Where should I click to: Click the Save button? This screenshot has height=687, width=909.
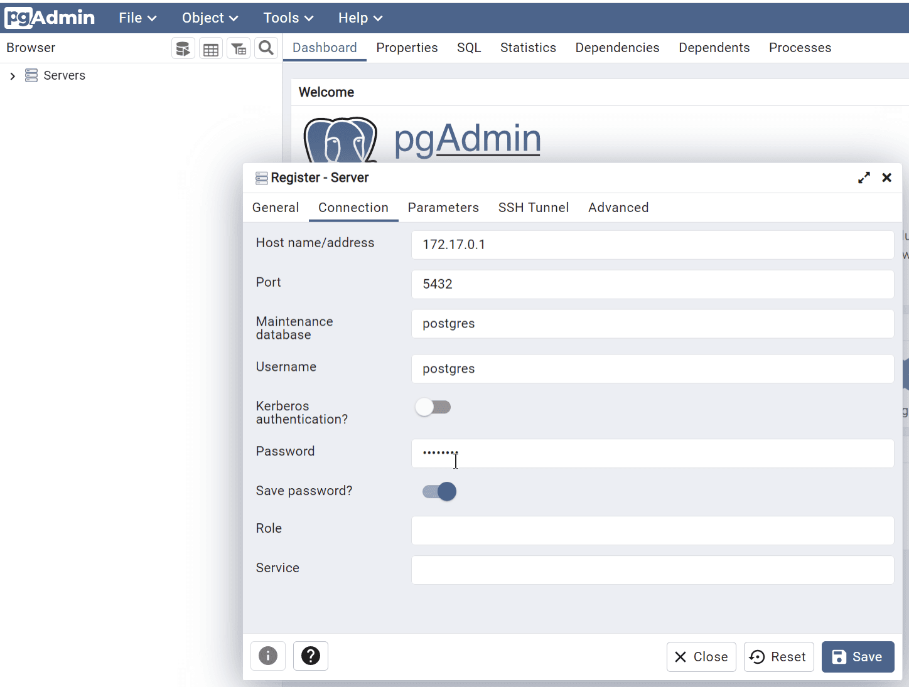click(858, 657)
